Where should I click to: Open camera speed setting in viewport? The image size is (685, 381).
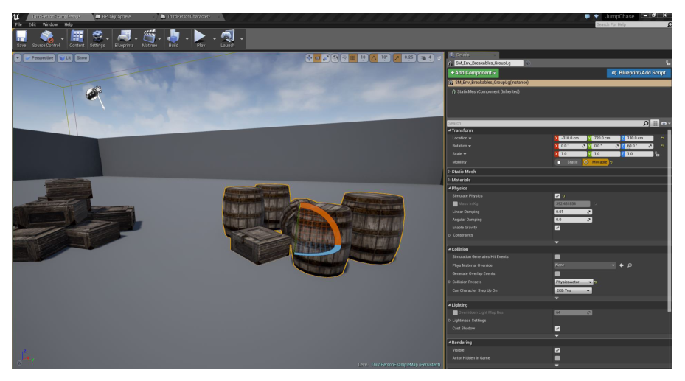coord(426,57)
